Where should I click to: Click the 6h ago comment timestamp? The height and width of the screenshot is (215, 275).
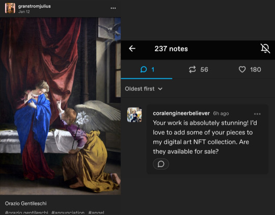221,114
